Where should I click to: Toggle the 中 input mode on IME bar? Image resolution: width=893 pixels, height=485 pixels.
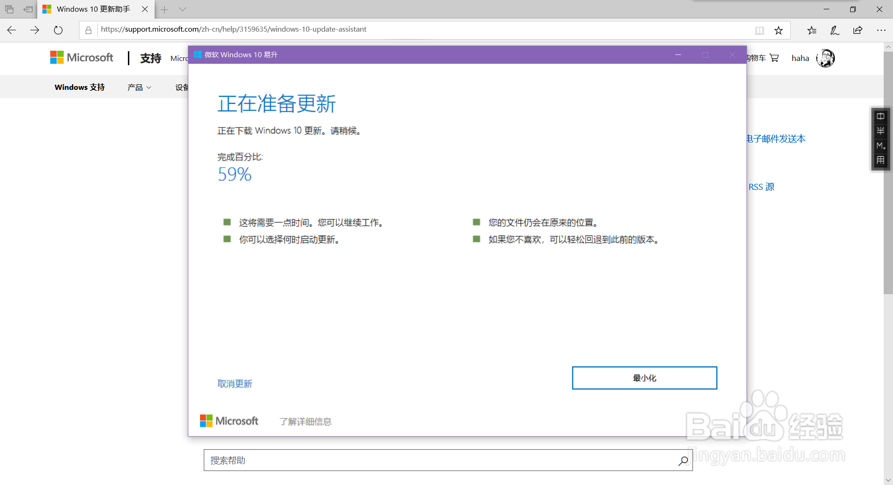[x=880, y=116]
